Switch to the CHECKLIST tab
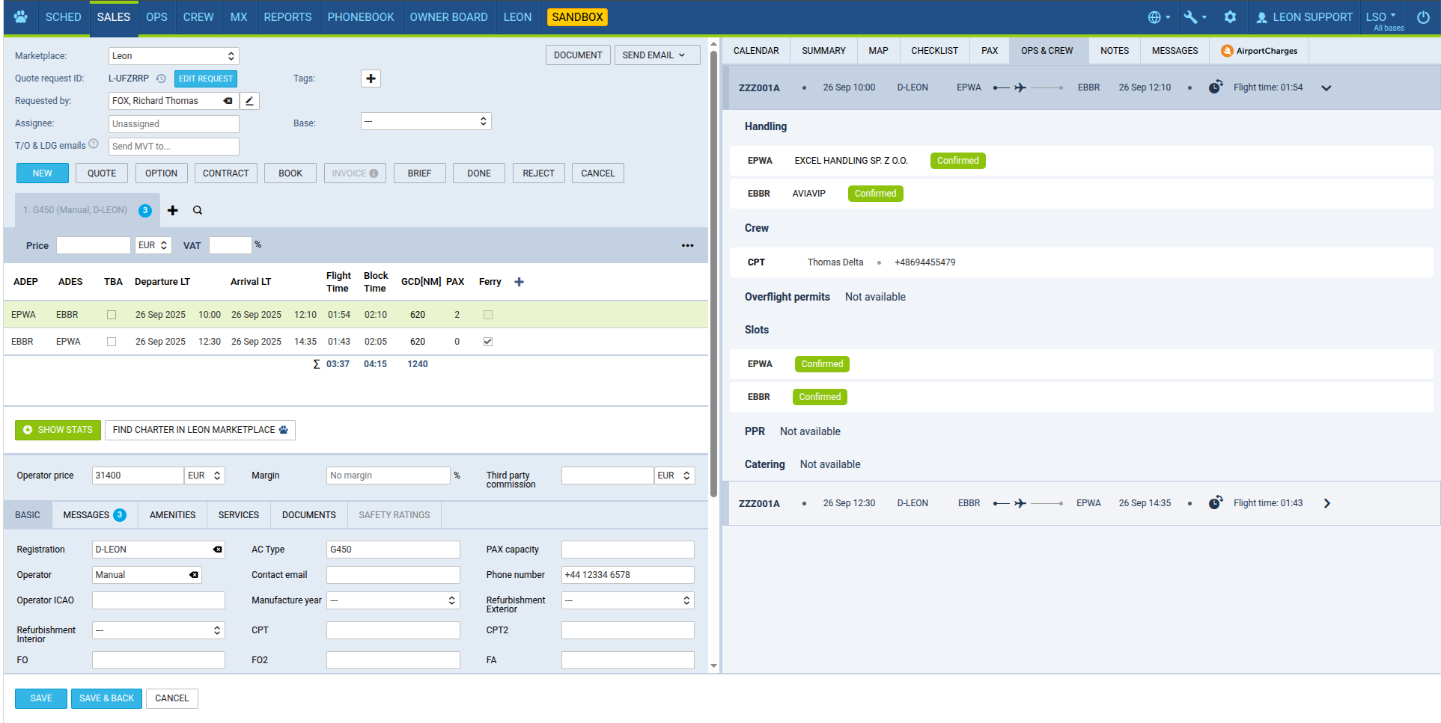 tap(934, 51)
